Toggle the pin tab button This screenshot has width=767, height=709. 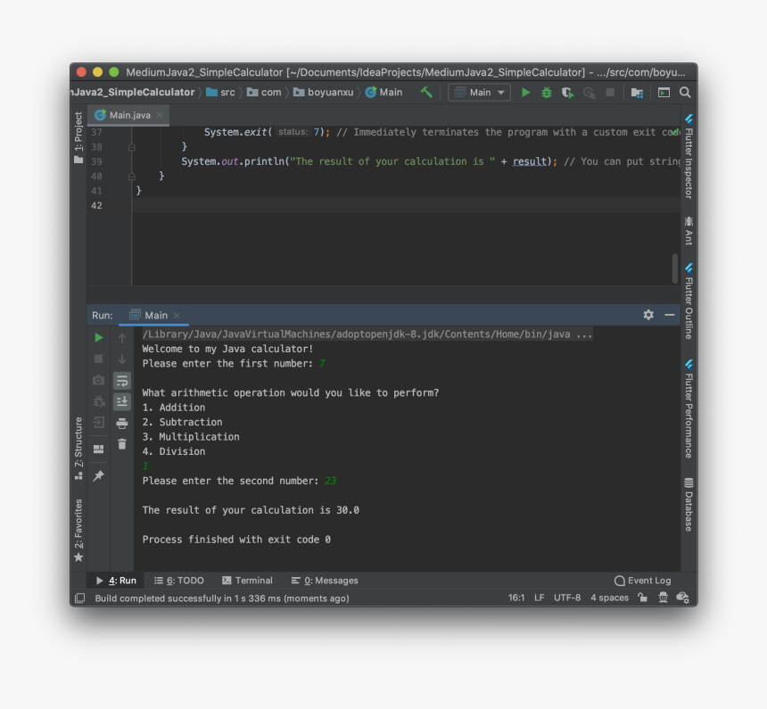(99, 476)
